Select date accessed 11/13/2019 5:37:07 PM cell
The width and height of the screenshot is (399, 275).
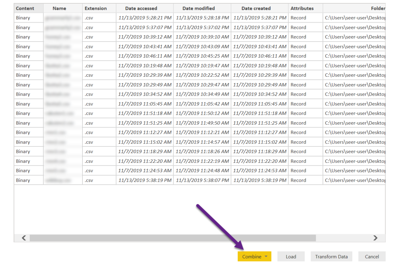pyautogui.click(x=145, y=28)
